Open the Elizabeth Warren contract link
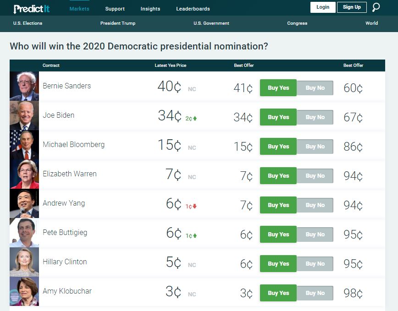The height and width of the screenshot is (311, 398). tap(70, 174)
